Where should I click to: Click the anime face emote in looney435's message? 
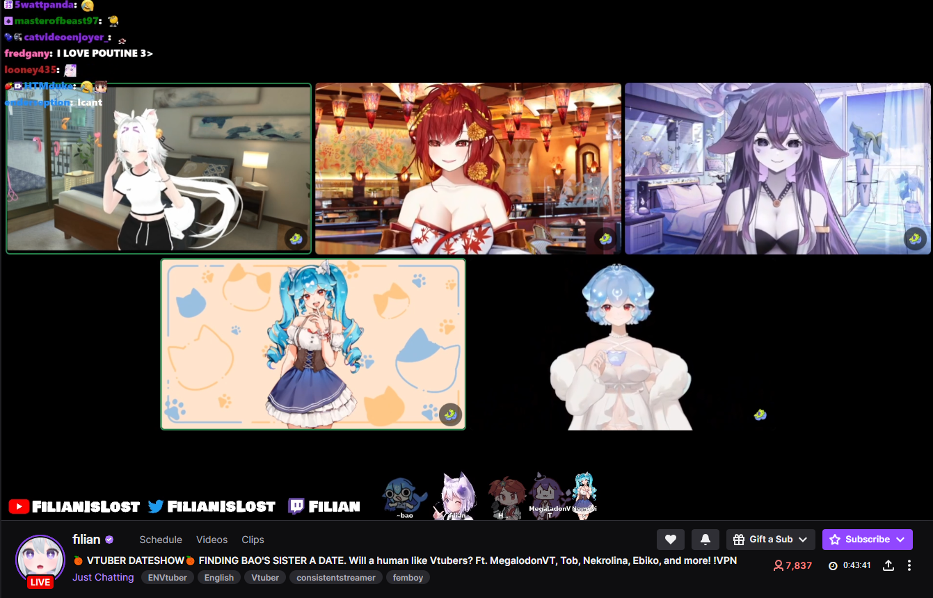click(70, 70)
